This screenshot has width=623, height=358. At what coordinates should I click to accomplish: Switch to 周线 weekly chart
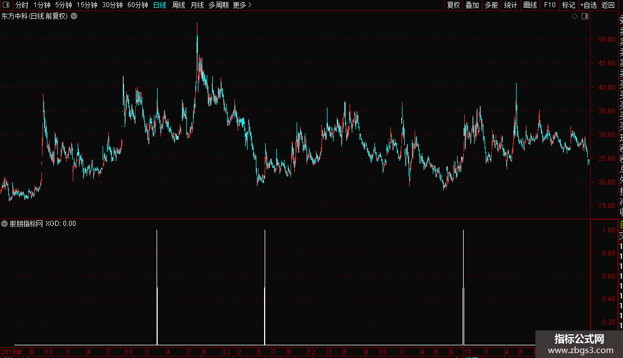[x=179, y=5]
